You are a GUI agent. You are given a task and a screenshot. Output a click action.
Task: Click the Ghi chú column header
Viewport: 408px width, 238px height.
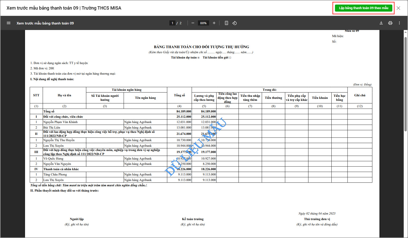pos(360,95)
